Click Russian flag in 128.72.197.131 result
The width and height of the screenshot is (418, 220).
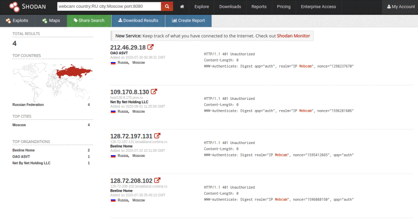pyautogui.click(x=113, y=156)
